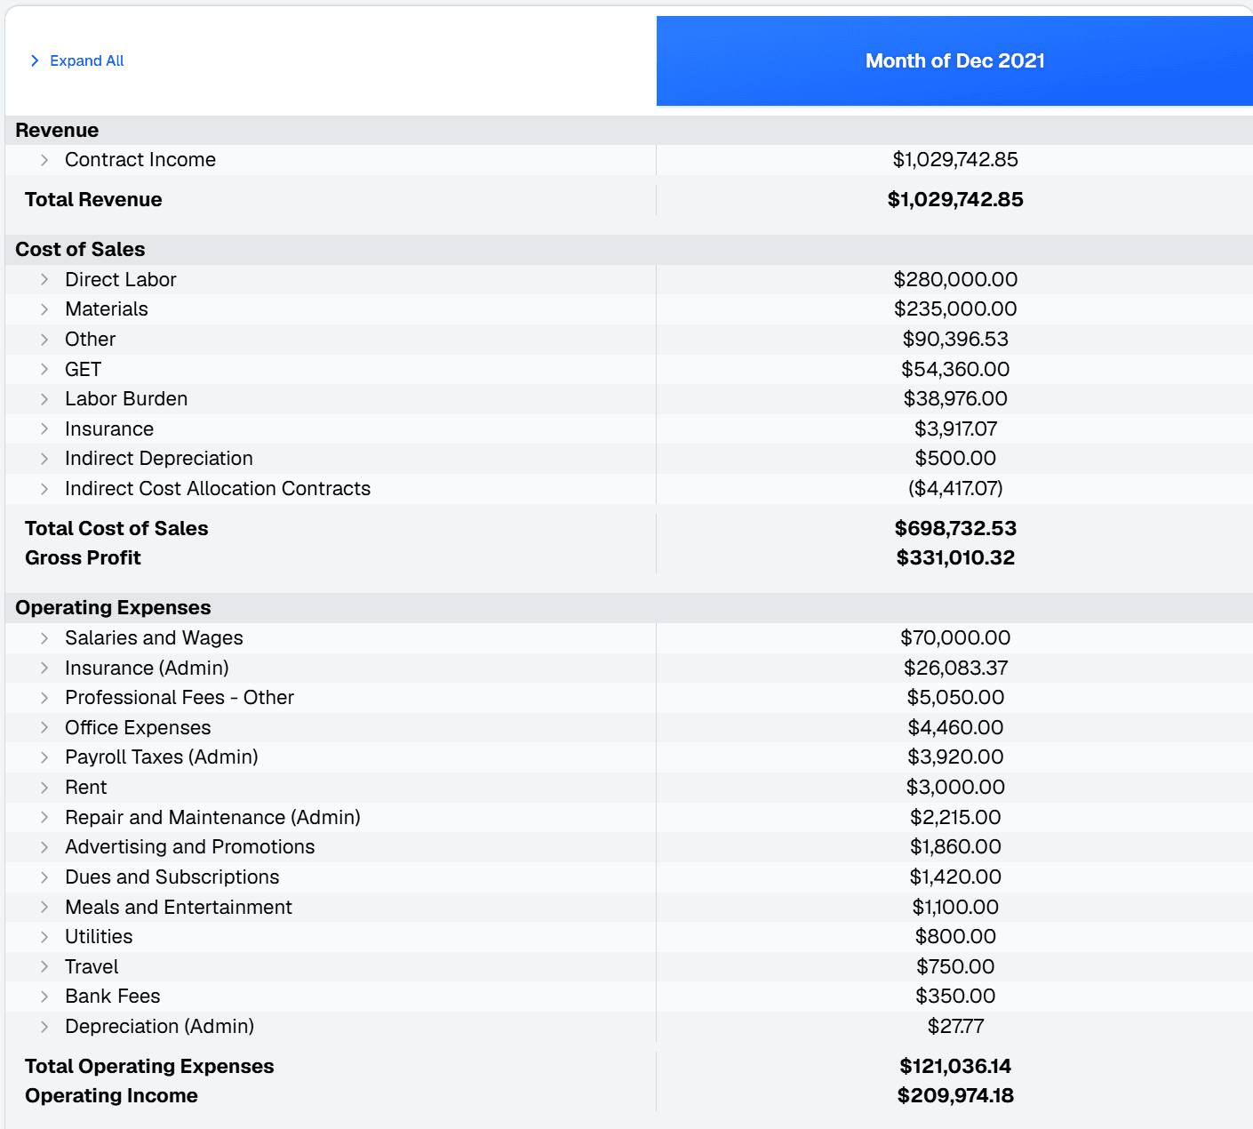Click the total $121,036.14
This screenshot has width=1253, height=1129.
[955, 1067]
